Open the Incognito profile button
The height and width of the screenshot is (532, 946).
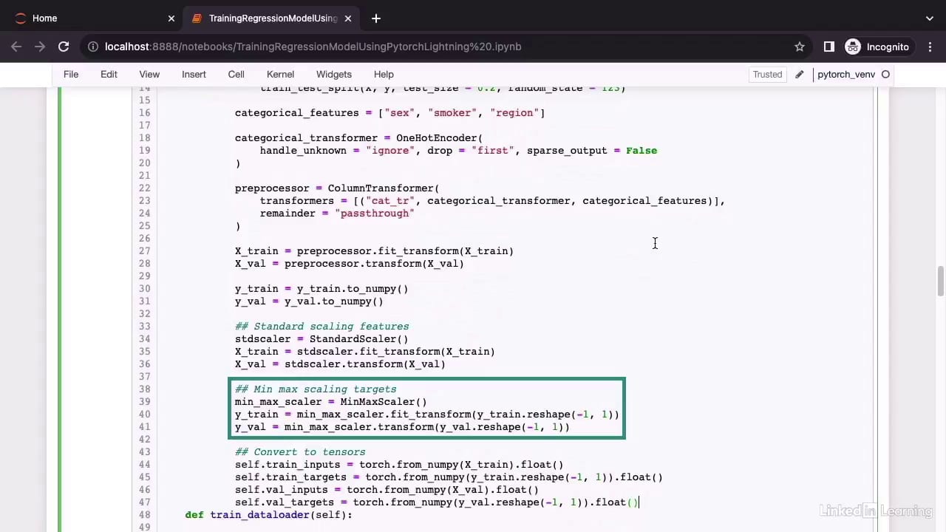(x=877, y=47)
